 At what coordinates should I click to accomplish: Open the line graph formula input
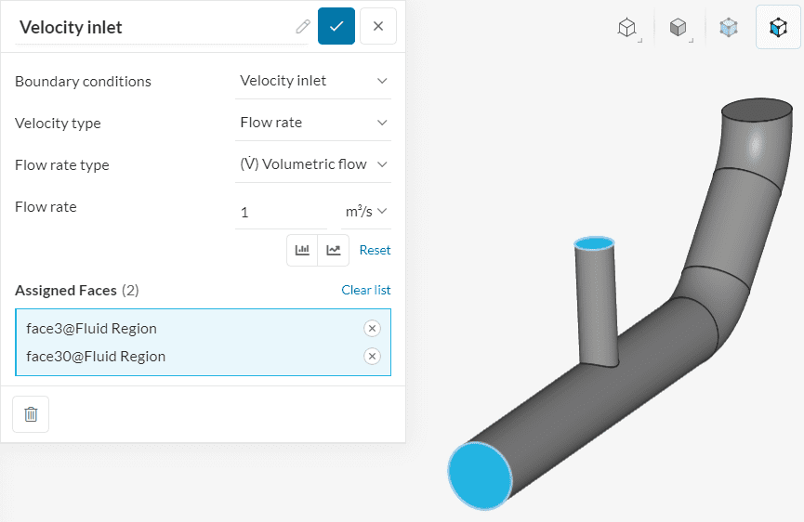(x=333, y=250)
